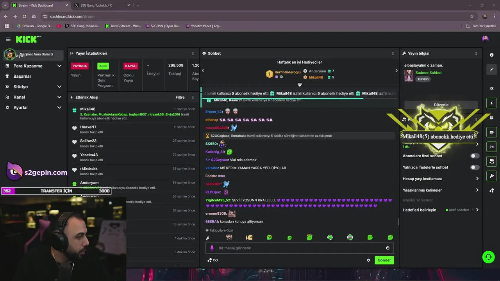Expand Para Kazanma menu
The height and width of the screenshot is (281, 500).
[33, 66]
